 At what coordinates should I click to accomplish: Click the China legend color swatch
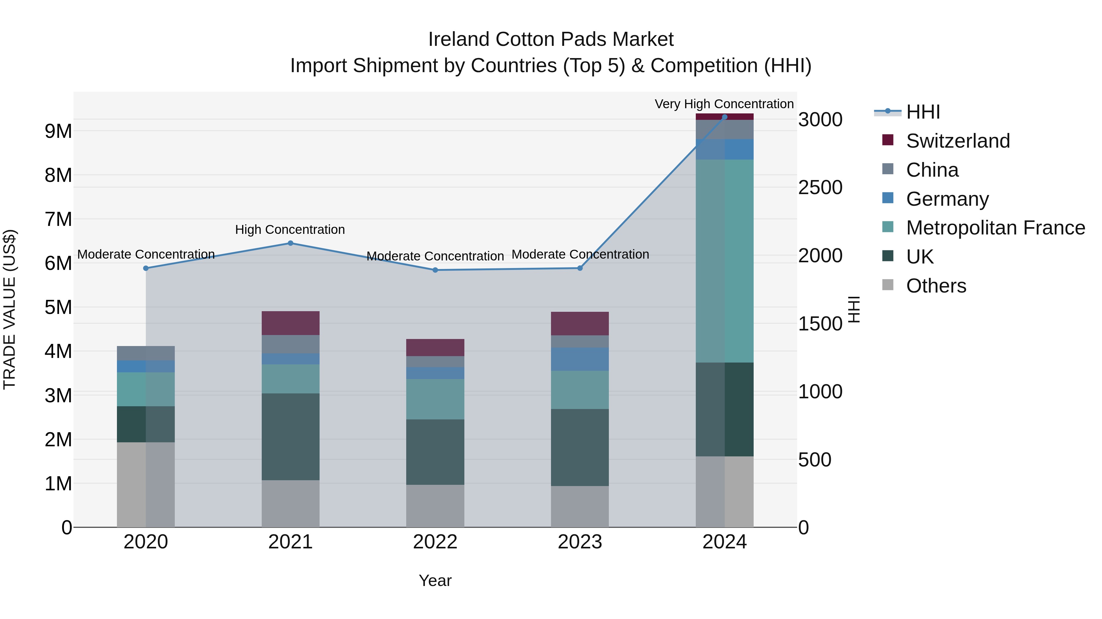point(888,169)
